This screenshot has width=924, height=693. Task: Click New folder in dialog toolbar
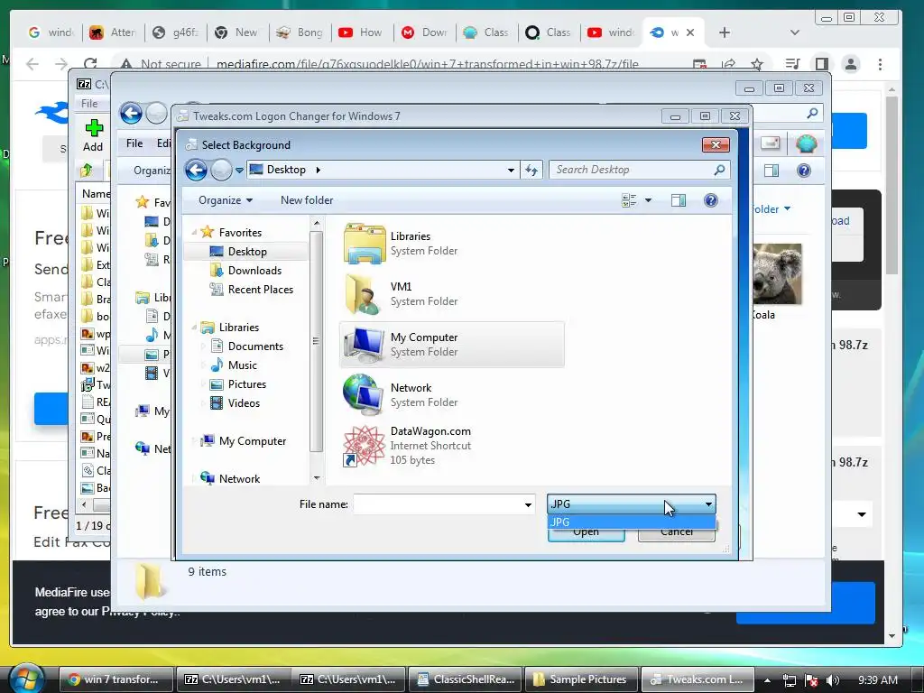point(307,200)
